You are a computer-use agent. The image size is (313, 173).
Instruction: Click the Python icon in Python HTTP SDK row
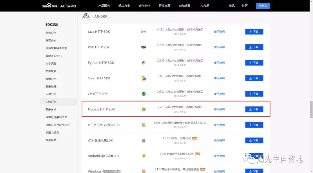click(143, 63)
